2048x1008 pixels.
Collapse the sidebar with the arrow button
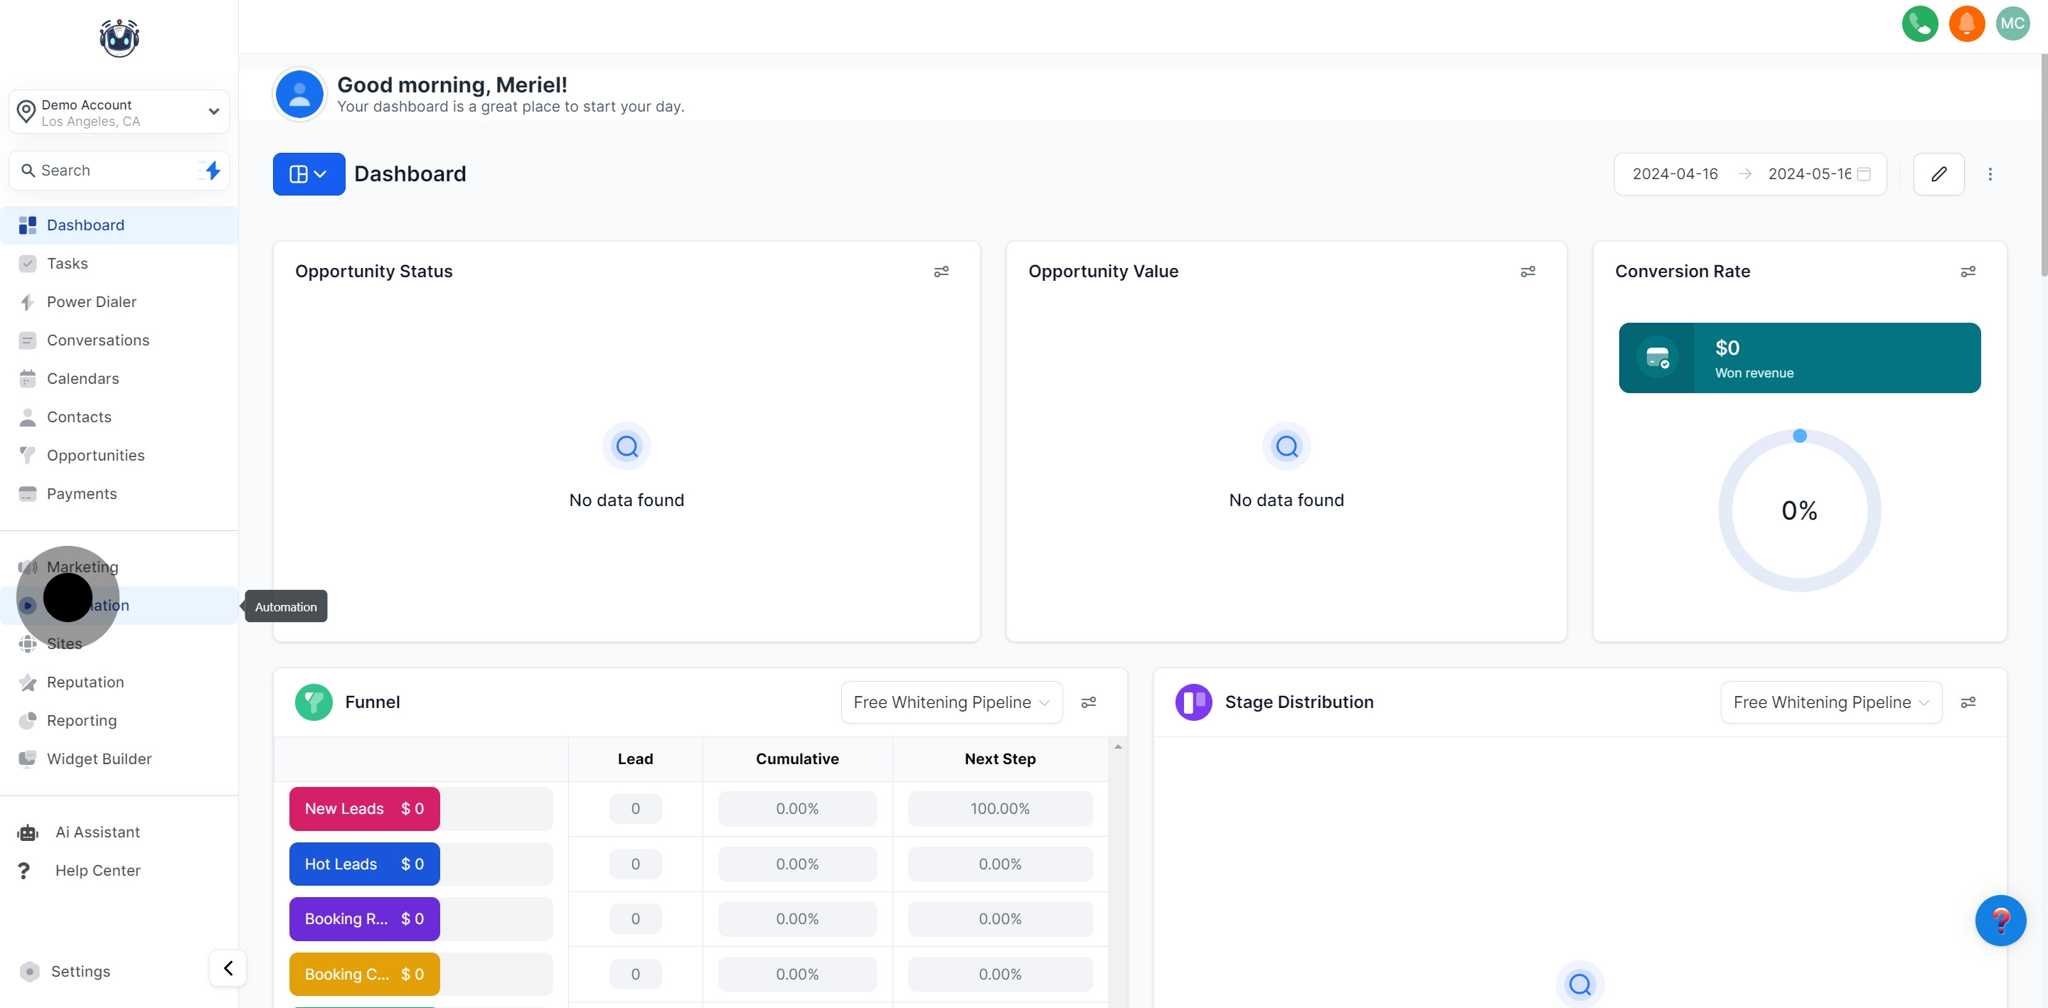(x=228, y=967)
